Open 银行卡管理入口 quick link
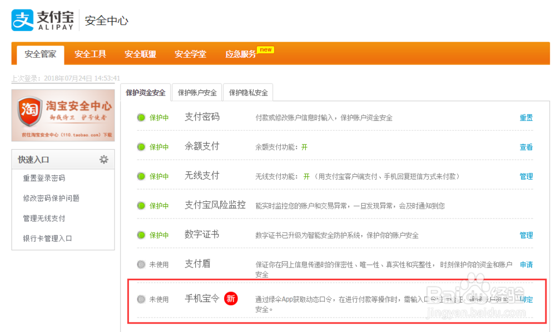This screenshot has height=332, width=556. click(48, 239)
